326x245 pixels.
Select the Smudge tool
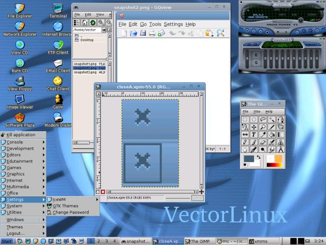[271, 150]
